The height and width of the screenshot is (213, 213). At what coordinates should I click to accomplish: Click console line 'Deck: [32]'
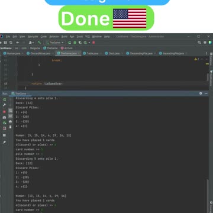click(24, 103)
